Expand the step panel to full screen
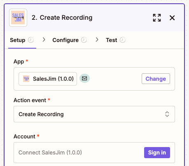Image resolution: width=189 pixels, height=166 pixels. click(157, 18)
